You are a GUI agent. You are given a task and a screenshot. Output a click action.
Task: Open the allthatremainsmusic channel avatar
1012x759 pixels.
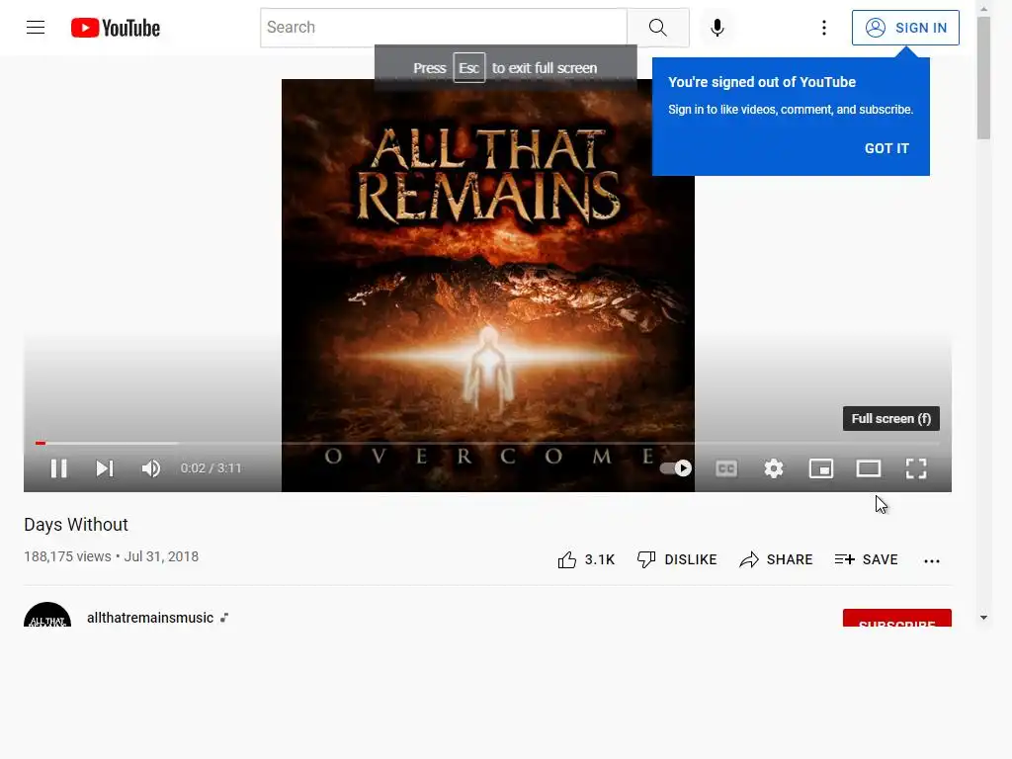(47, 615)
